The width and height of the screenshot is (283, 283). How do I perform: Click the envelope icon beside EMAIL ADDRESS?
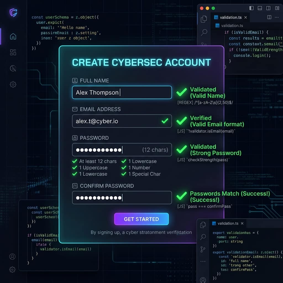75,109
